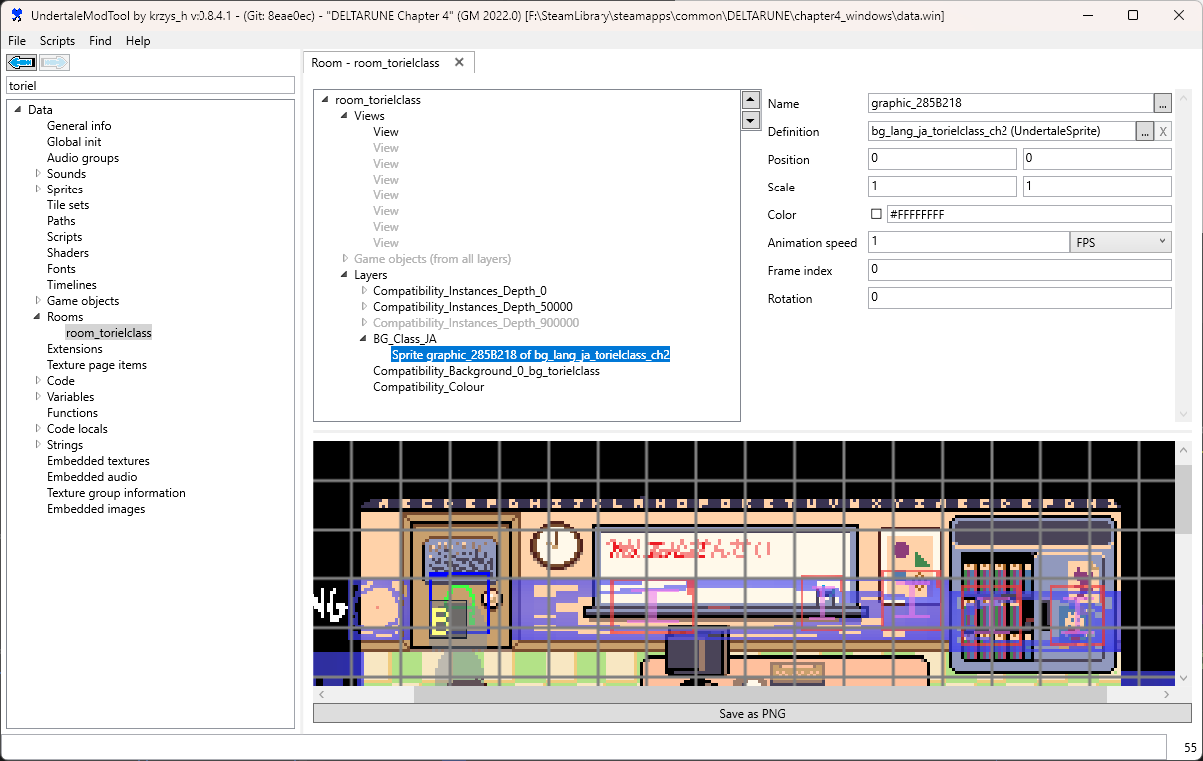Collapse the Views node

pos(345,116)
